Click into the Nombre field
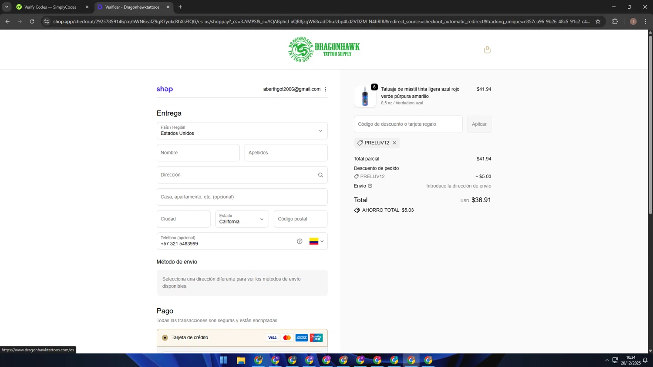Viewport: 653px width, 367px height. (x=198, y=153)
